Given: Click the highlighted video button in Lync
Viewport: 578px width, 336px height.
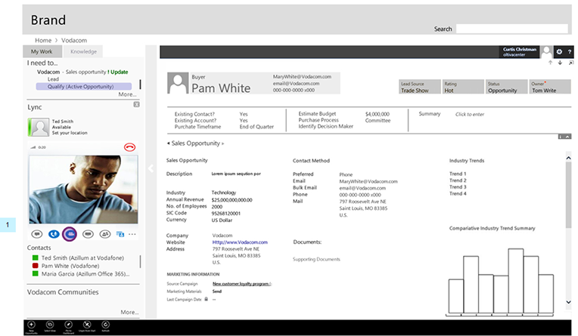Looking at the screenshot, I should (70, 234).
